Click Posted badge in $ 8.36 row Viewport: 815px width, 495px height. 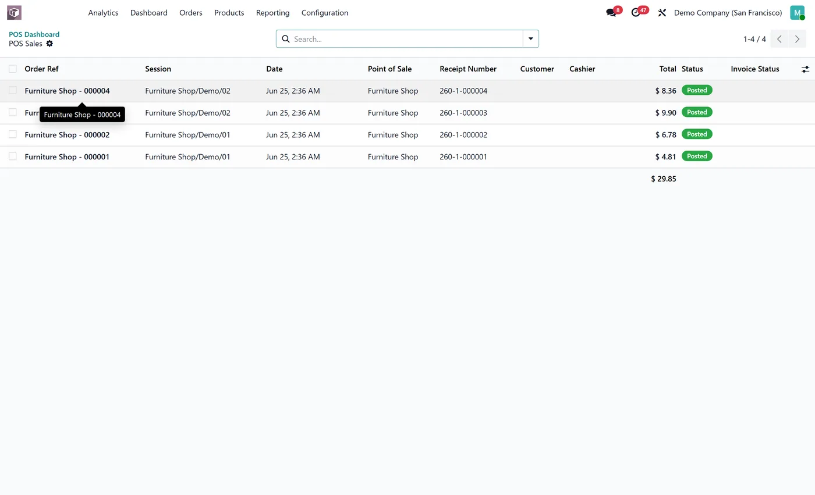click(697, 90)
